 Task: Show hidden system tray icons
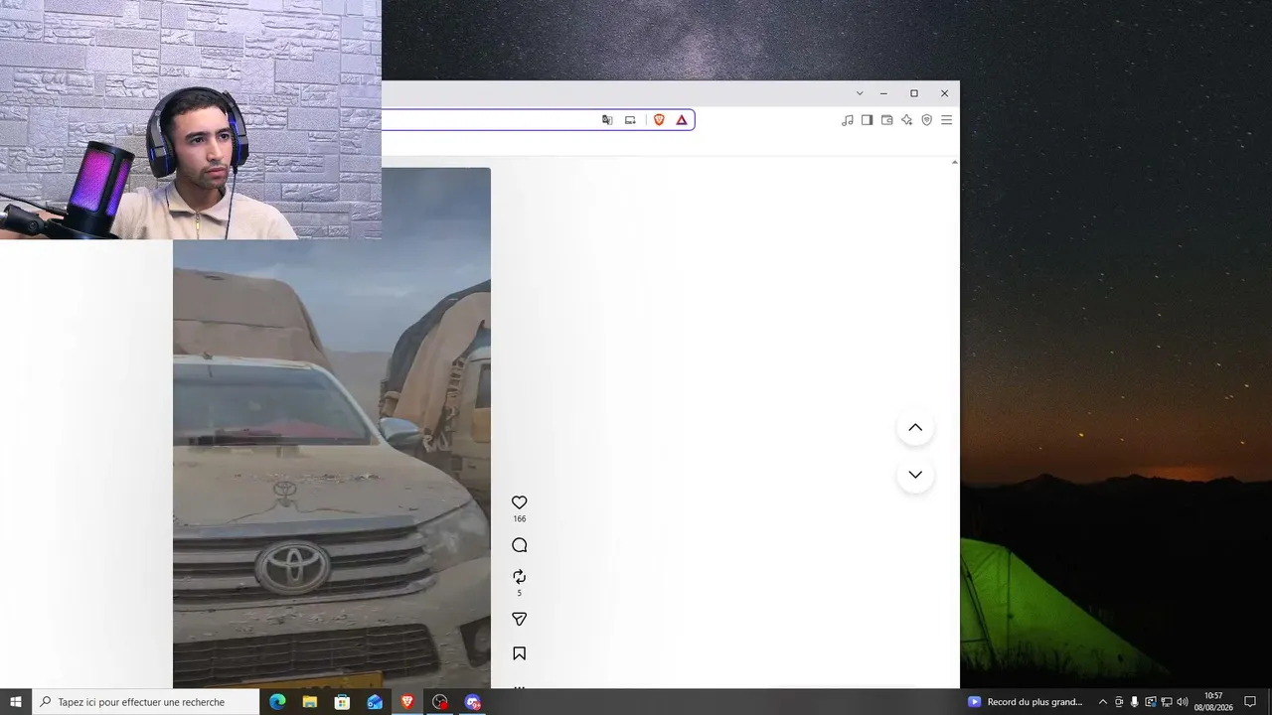(x=1102, y=702)
